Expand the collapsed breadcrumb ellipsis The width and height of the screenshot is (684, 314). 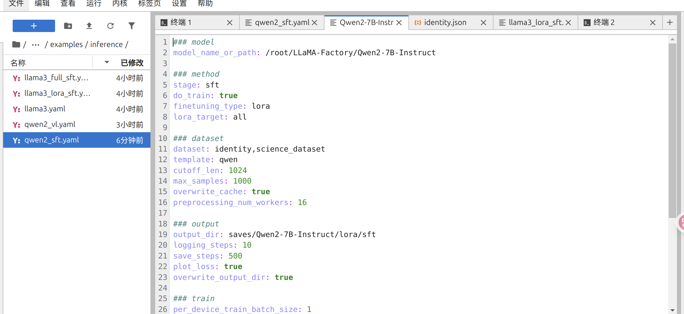[36, 45]
